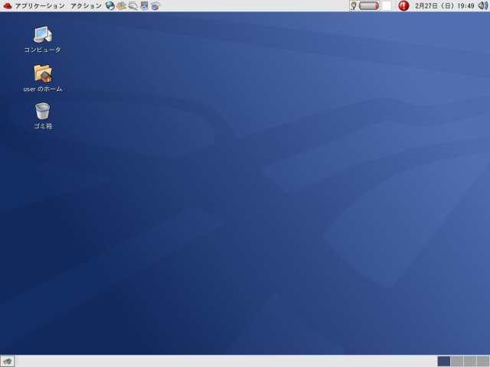Image resolution: width=490 pixels, height=367 pixels.
Task: Click the date and time clock
Action: pos(444,5)
